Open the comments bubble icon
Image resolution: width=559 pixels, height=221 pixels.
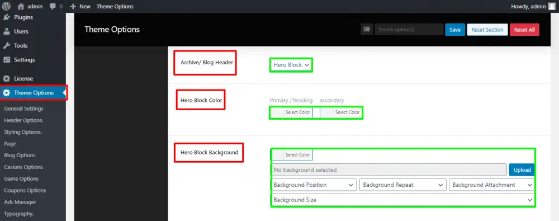(x=53, y=6)
